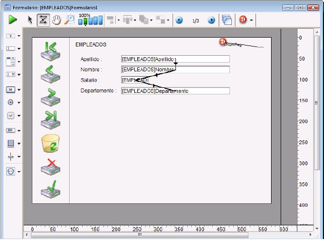Adjust the 100% zoom level bars
Screen dimensions: 324x241
(91, 21)
